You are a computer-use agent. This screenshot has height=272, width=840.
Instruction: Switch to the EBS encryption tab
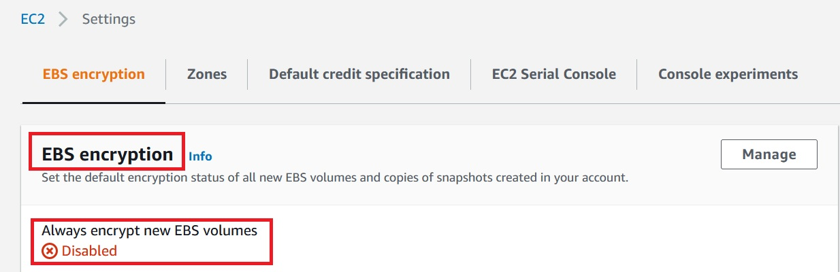[94, 74]
